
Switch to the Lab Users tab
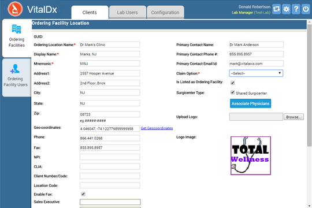coord(127,12)
